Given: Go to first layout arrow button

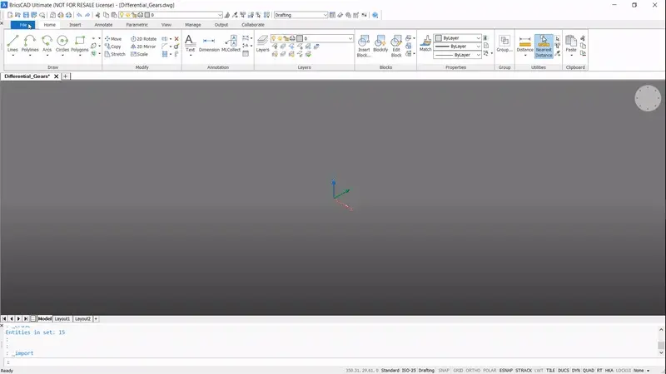Looking at the screenshot, I should coord(4,318).
